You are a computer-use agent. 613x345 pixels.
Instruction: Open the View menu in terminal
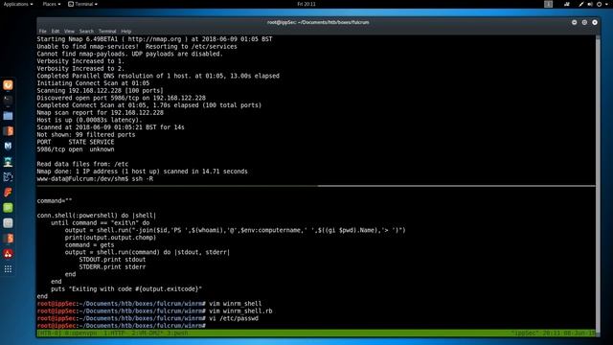pyautogui.click(x=69, y=31)
